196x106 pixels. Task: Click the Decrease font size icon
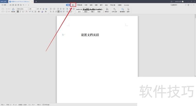(x=41, y=9)
